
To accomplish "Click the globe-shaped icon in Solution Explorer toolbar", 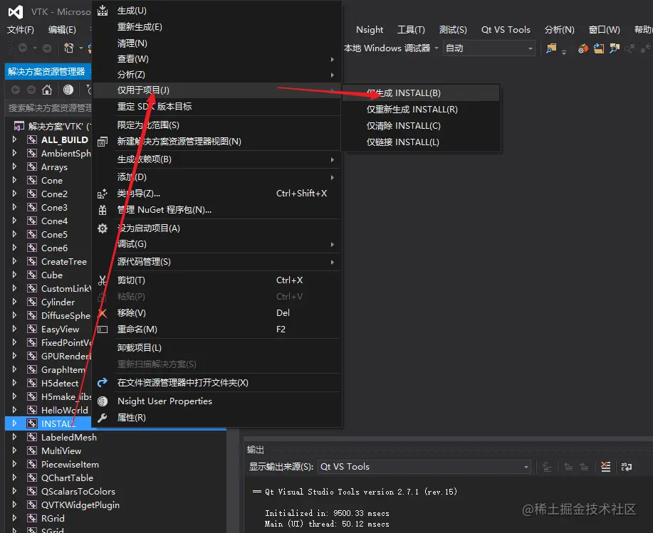I will 68,90.
